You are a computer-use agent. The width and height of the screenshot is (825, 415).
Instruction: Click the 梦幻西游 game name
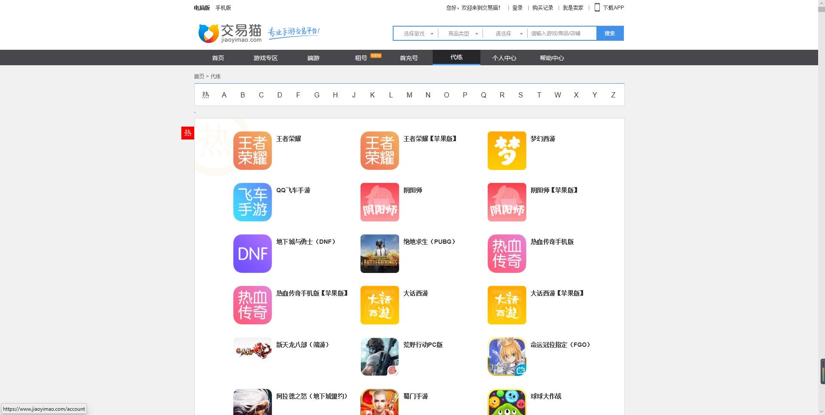tap(543, 139)
